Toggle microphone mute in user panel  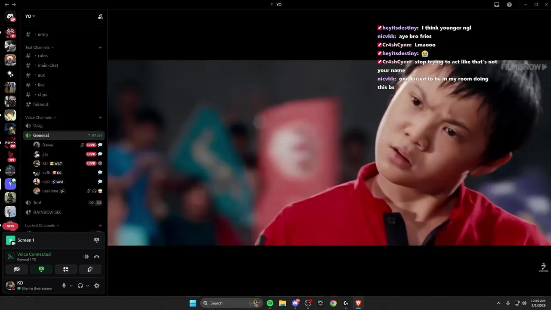(x=64, y=286)
